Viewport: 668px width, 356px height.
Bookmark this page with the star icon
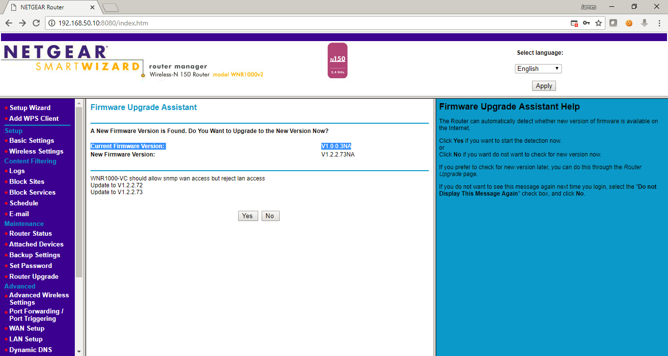coord(598,23)
